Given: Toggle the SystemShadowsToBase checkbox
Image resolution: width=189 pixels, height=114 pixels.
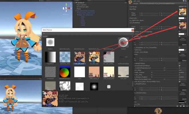Looking at the screenshot, I should point(180,66).
